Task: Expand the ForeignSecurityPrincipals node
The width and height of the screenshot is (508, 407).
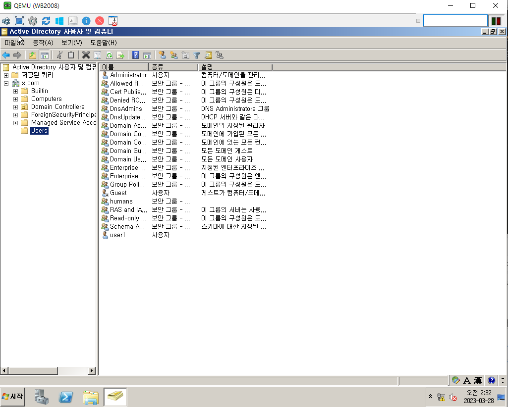Action: coord(15,115)
